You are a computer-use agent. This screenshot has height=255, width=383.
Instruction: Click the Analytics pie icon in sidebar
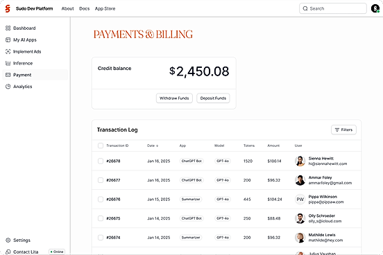[x=8, y=87]
